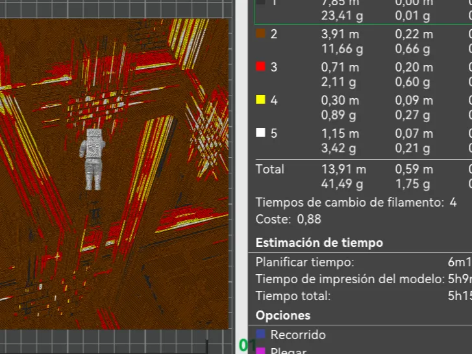This screenshot has height=354, width=472.
Task: Toggle the magenta Plegar visibility square
Action: click(261, 351)
